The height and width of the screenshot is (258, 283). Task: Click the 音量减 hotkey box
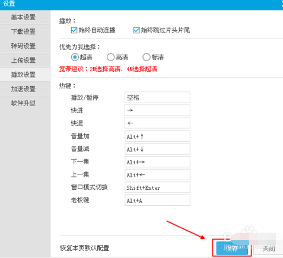point(157,149)
